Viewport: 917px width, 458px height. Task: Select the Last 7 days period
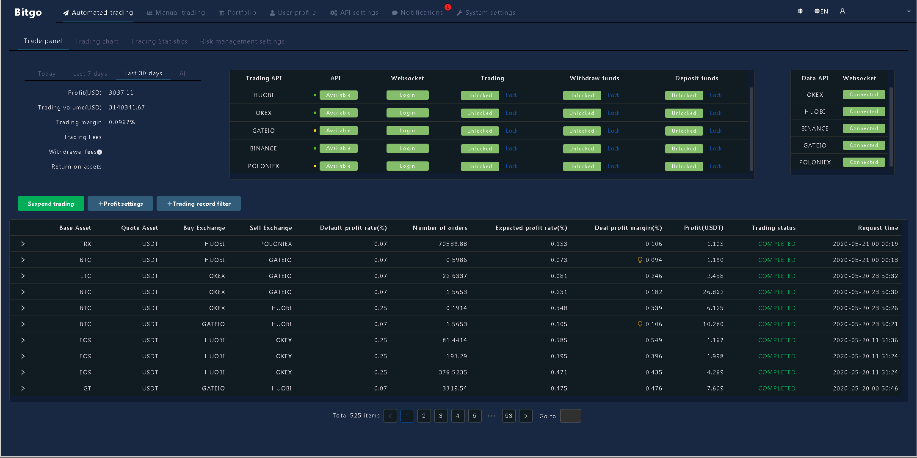[x=90, y=74]
